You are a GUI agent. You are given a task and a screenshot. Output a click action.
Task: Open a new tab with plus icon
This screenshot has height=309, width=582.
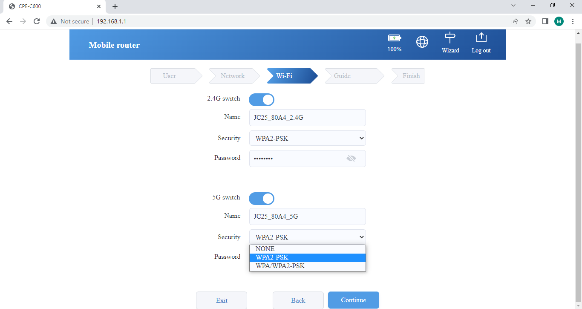click(x=115, y=6)
